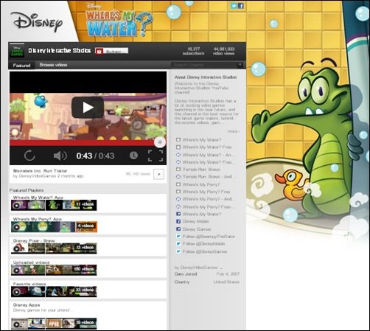370x331 pixels.
Task: Open the Disney Games Facebook link
Action: pyautogui.click(x=197, y=229)
